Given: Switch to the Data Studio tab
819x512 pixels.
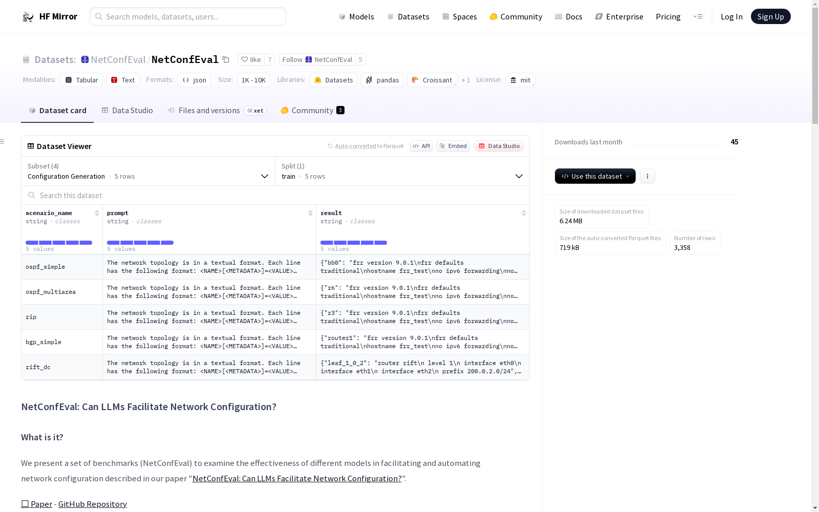Looking at the screenshot, I should [x=127, y=111].
